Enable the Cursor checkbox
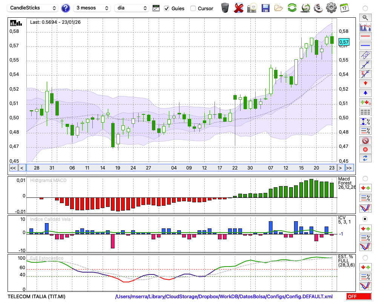This screenshot has width=377, height=302. [x=193, y=8]
